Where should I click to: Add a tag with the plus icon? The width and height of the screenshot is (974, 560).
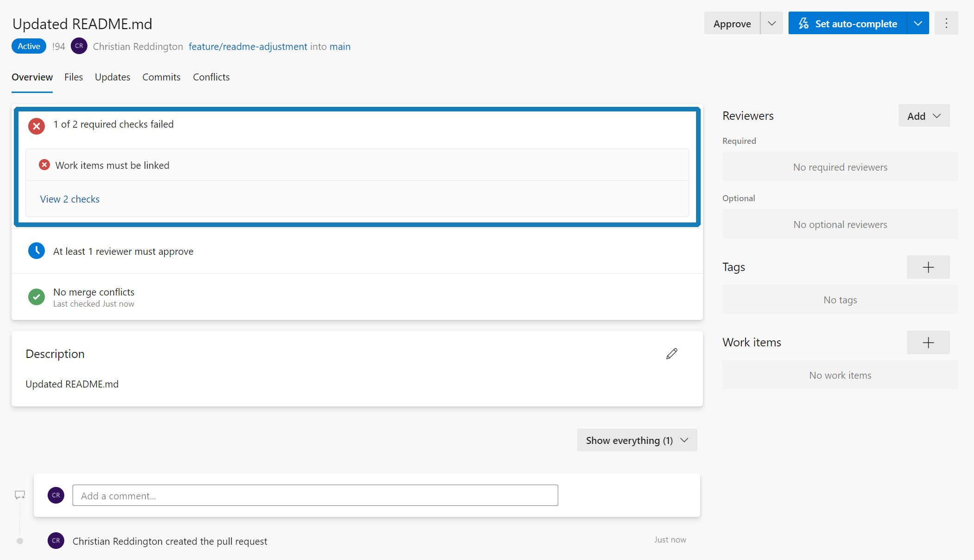tap(928, 267)
